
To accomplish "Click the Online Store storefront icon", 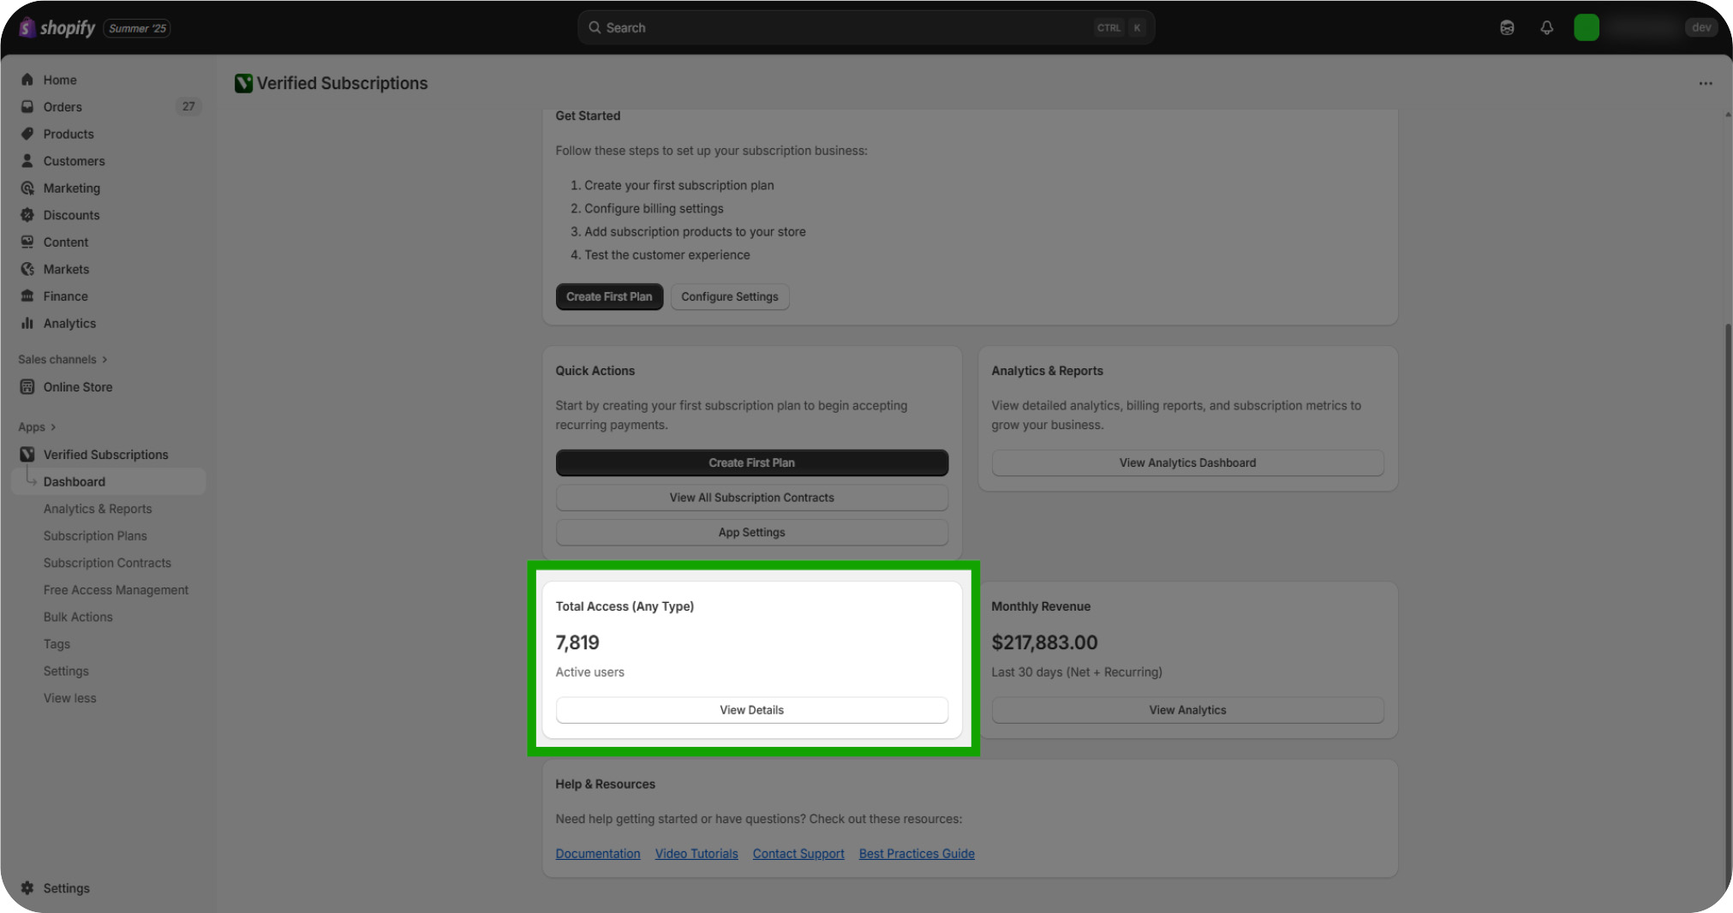I will (x=27, y=387).
